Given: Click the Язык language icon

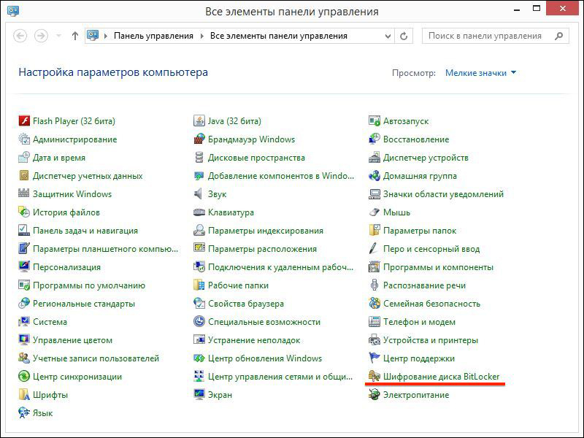Looking at the screenshot, I should coord(24,412).
